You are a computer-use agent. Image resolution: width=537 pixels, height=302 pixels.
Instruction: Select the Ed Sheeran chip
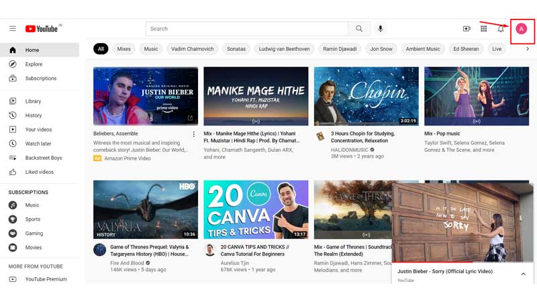466,49
